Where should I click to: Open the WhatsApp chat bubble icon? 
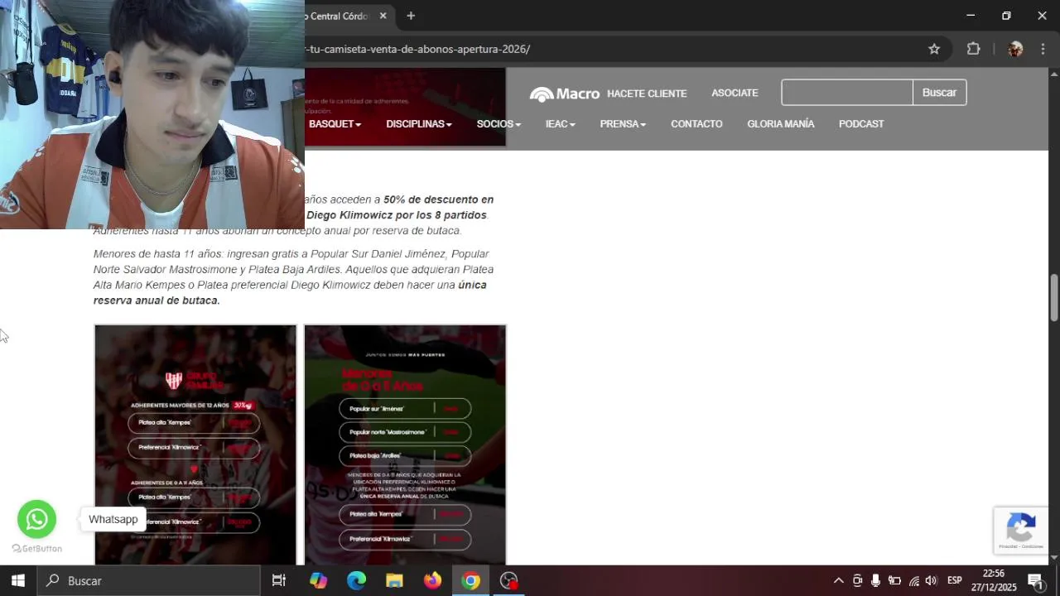coord(36,519)
